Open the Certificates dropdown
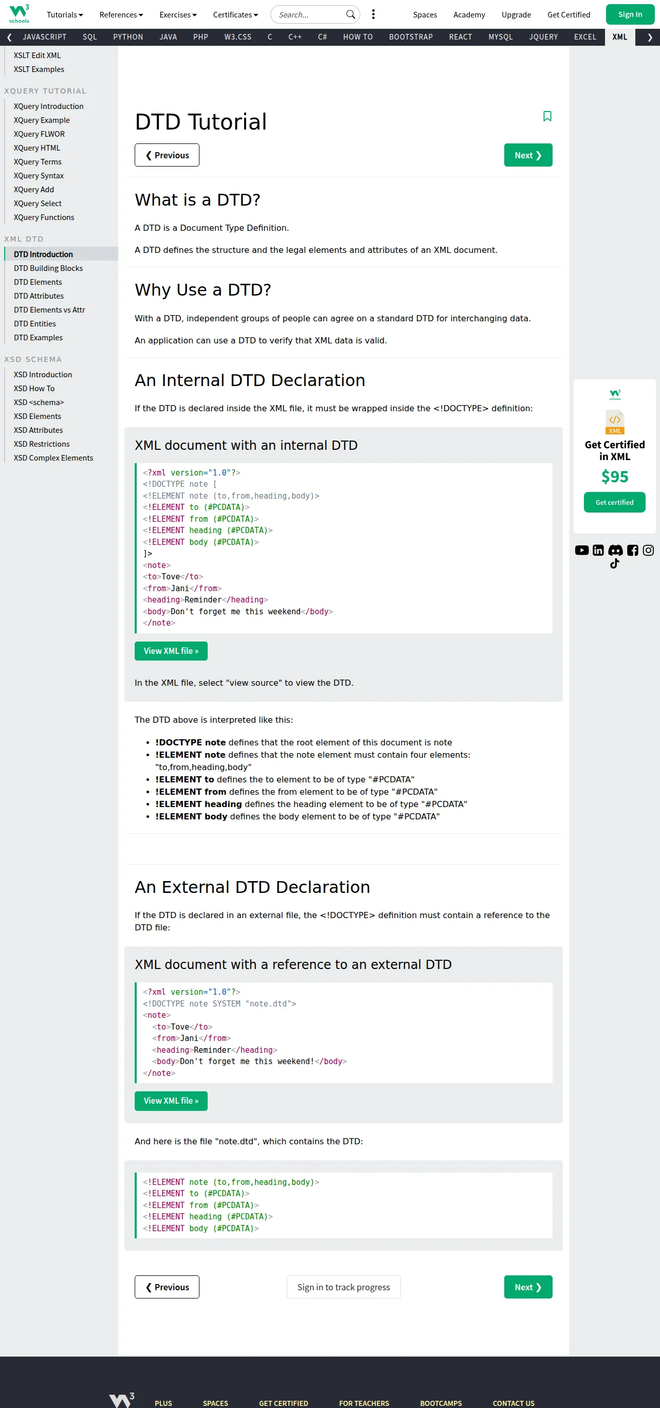660x1408 pixels. 235,15
